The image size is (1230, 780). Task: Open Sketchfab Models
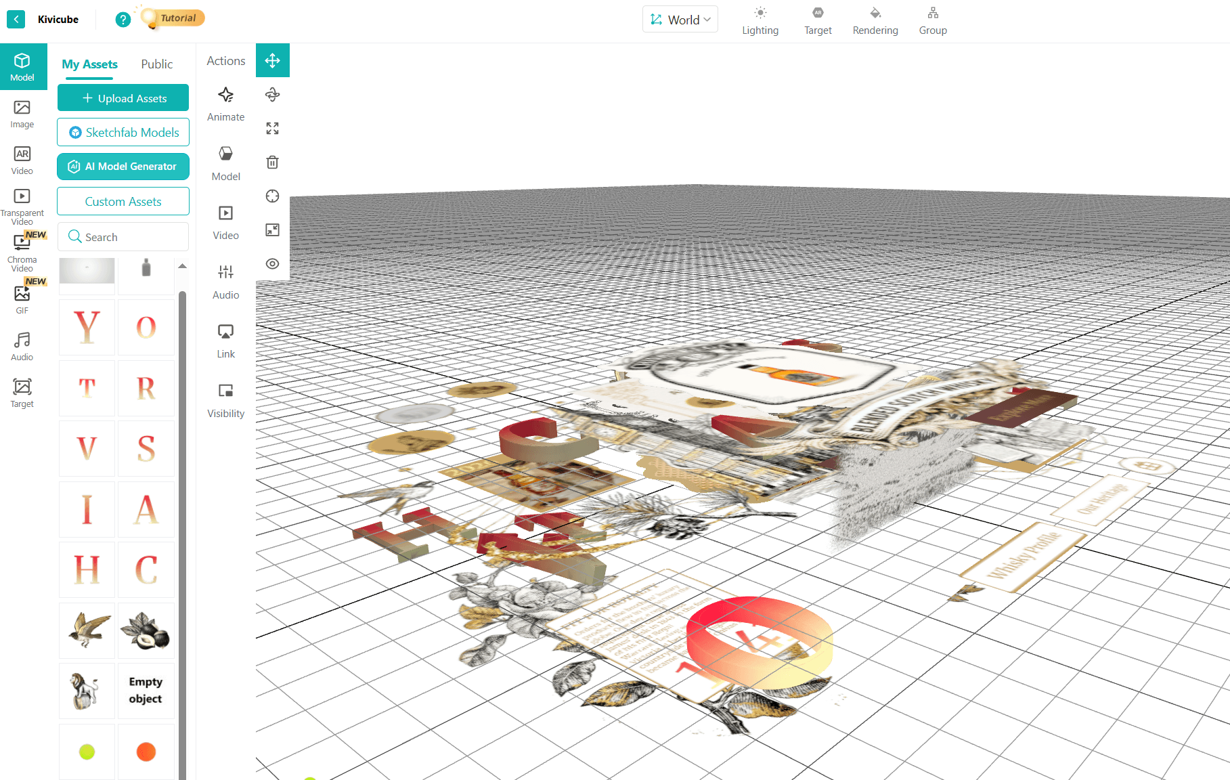pos(123,132)
